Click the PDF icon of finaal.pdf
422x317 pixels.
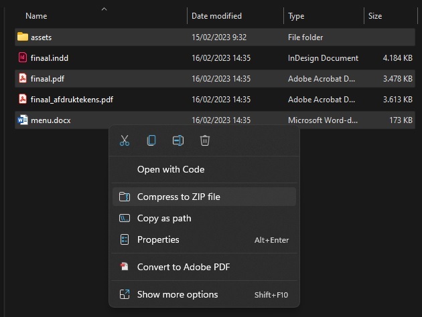pyautogui.click(x=23, y=78)
